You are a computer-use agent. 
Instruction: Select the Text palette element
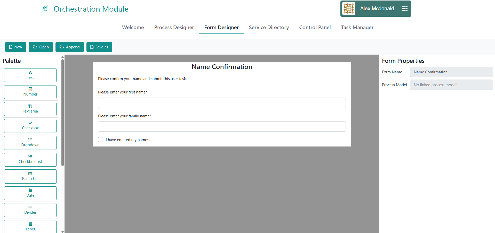(x=30, y=75)
